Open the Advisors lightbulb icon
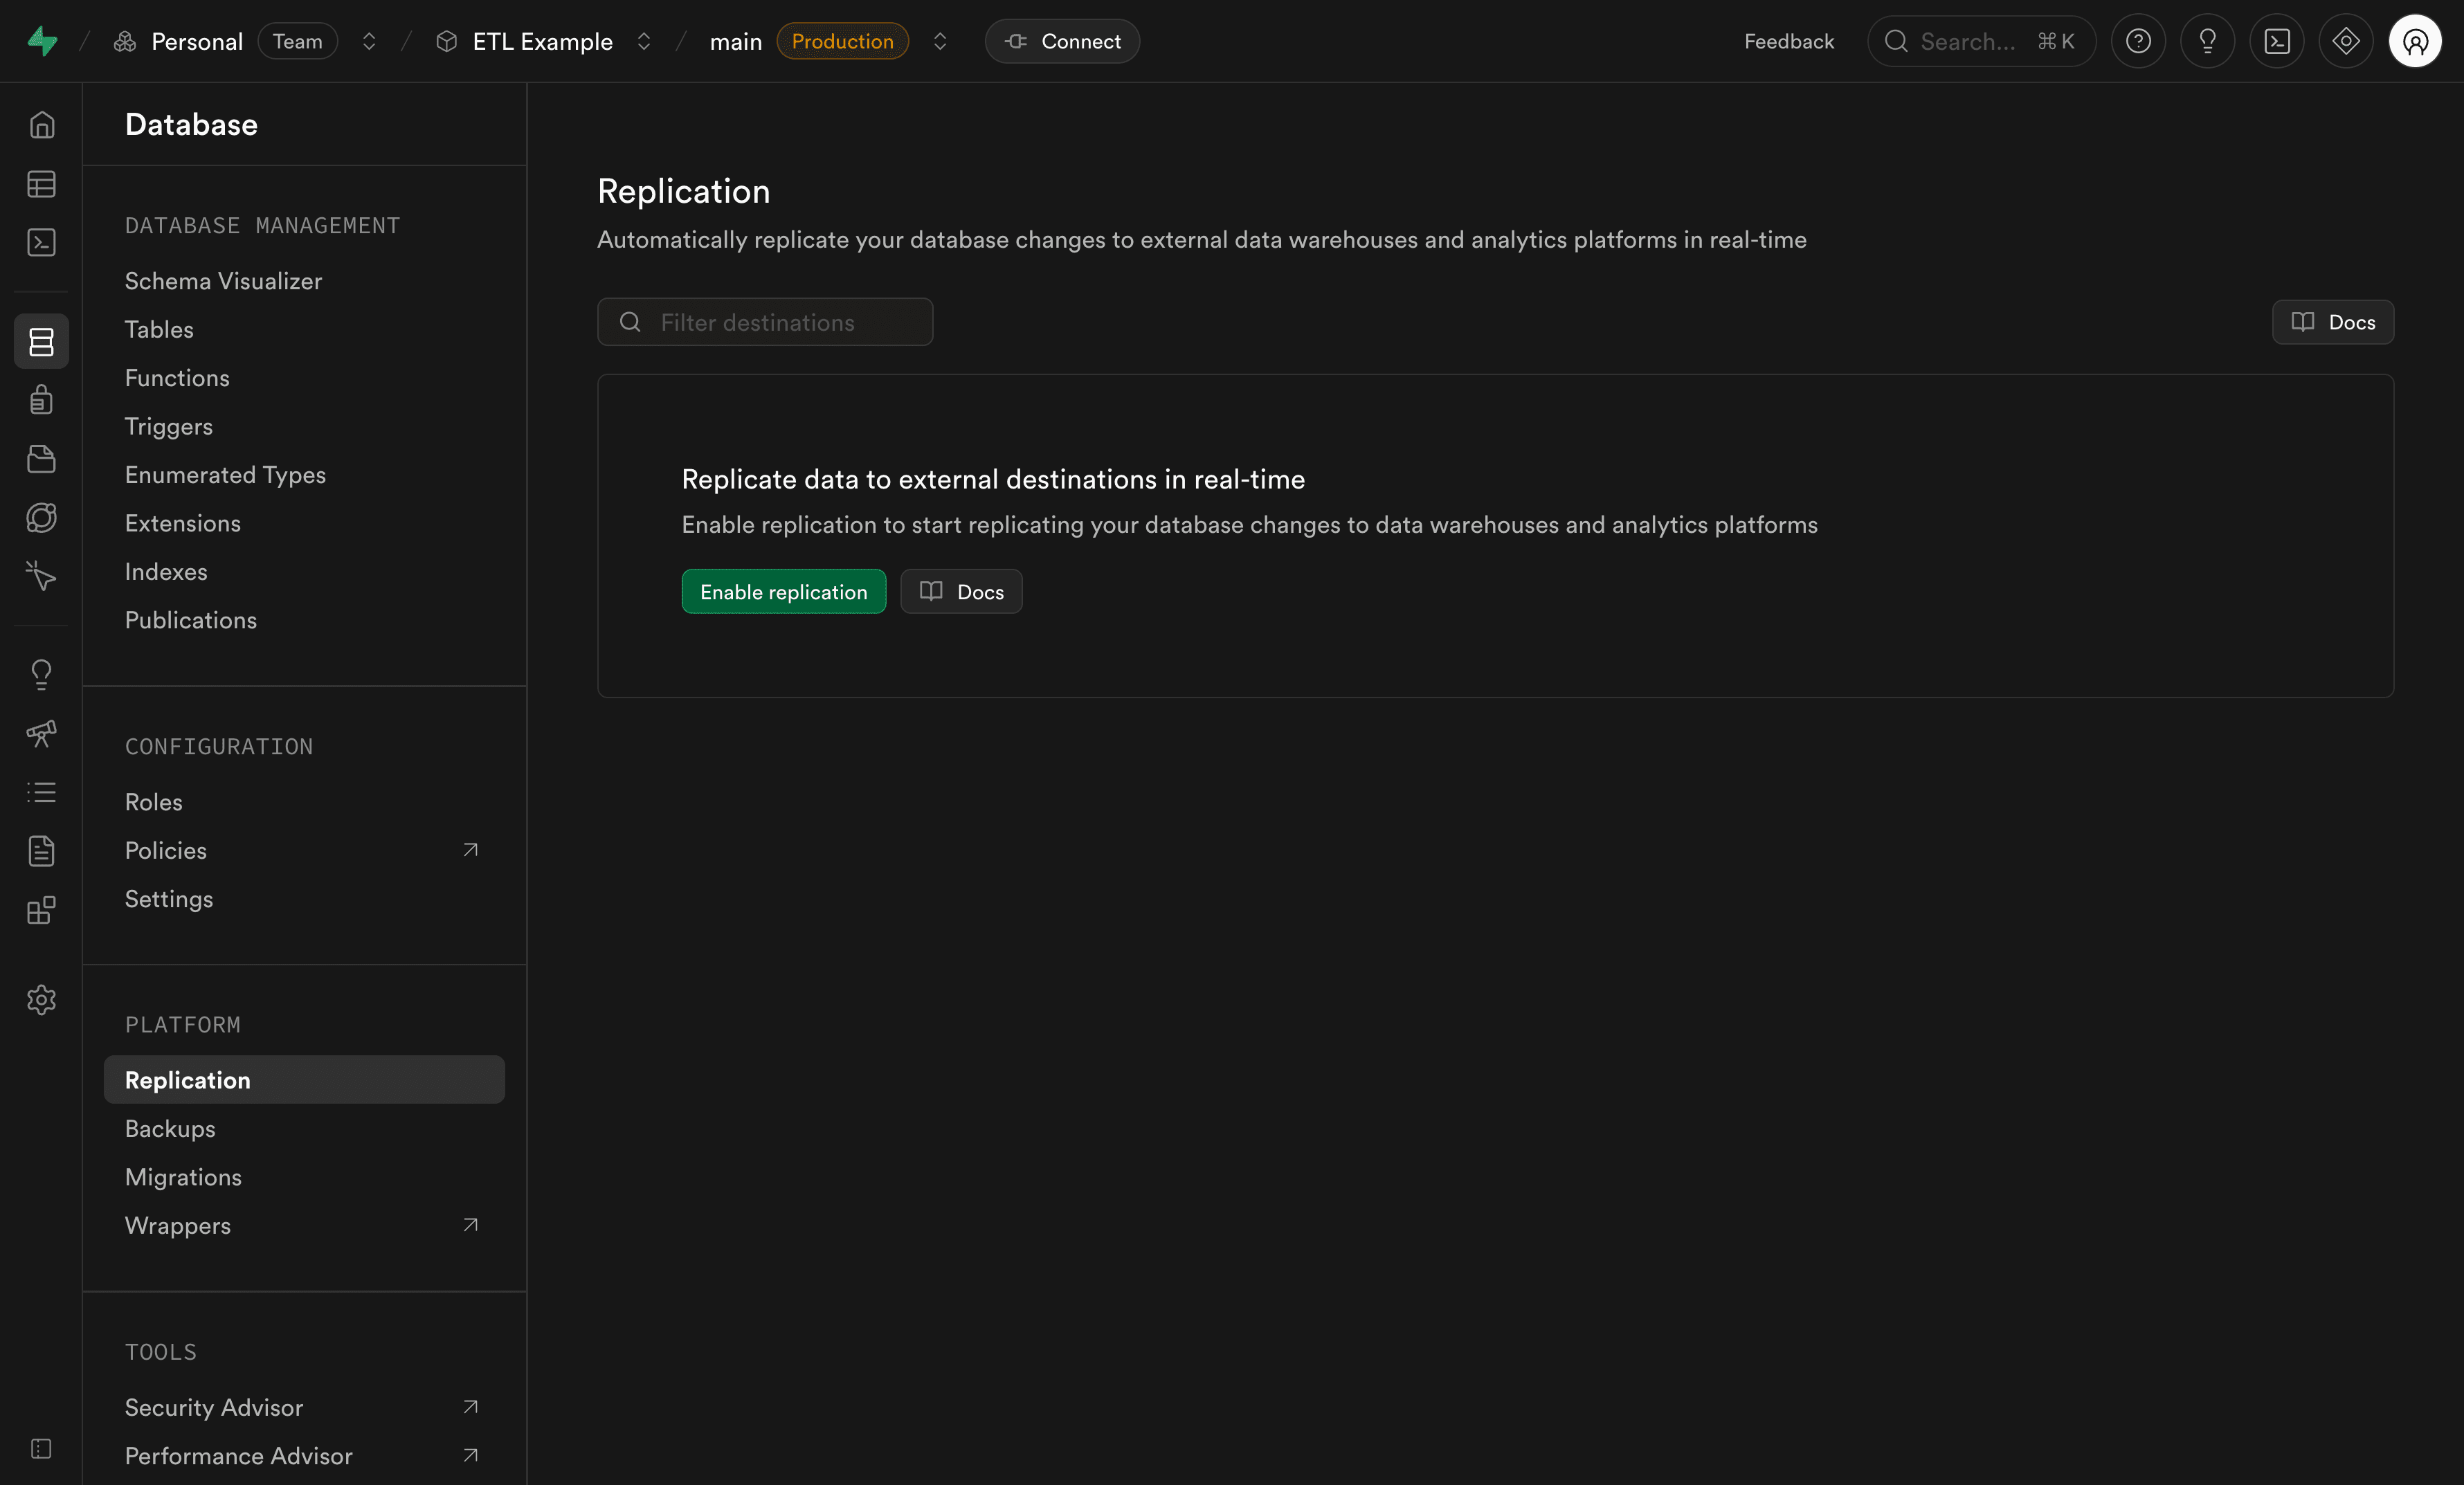 tap(41, 673)
